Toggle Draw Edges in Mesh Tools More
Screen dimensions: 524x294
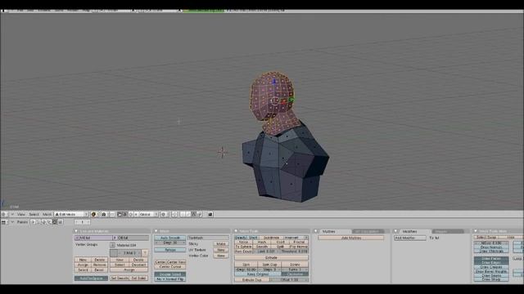pyautogui.click(x=491, y=263)
